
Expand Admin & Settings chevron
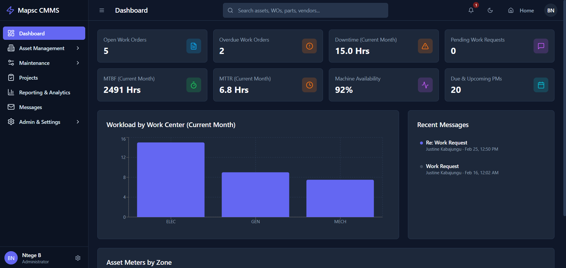pyautogui.click(x=78, y=122)
